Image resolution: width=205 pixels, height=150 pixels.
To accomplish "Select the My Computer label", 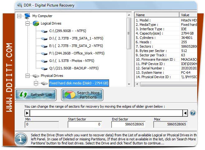I will point(42,16).
